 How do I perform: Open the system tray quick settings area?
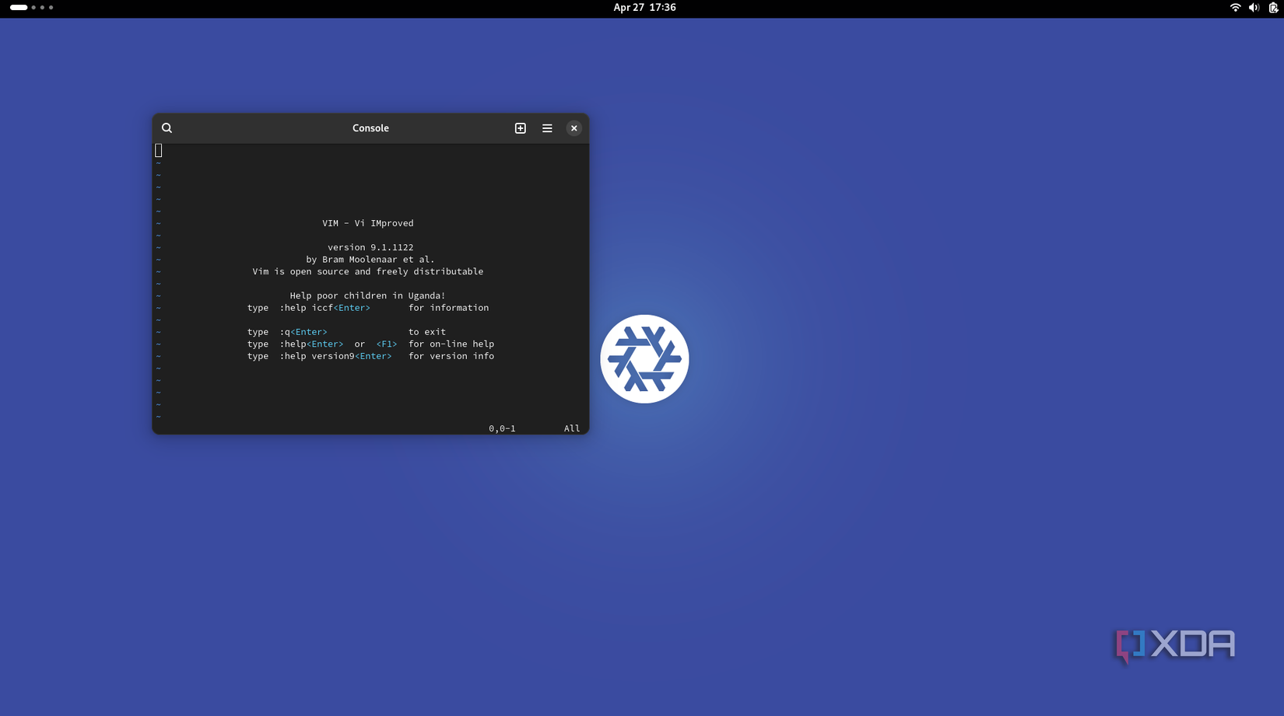pos(1253,8)
